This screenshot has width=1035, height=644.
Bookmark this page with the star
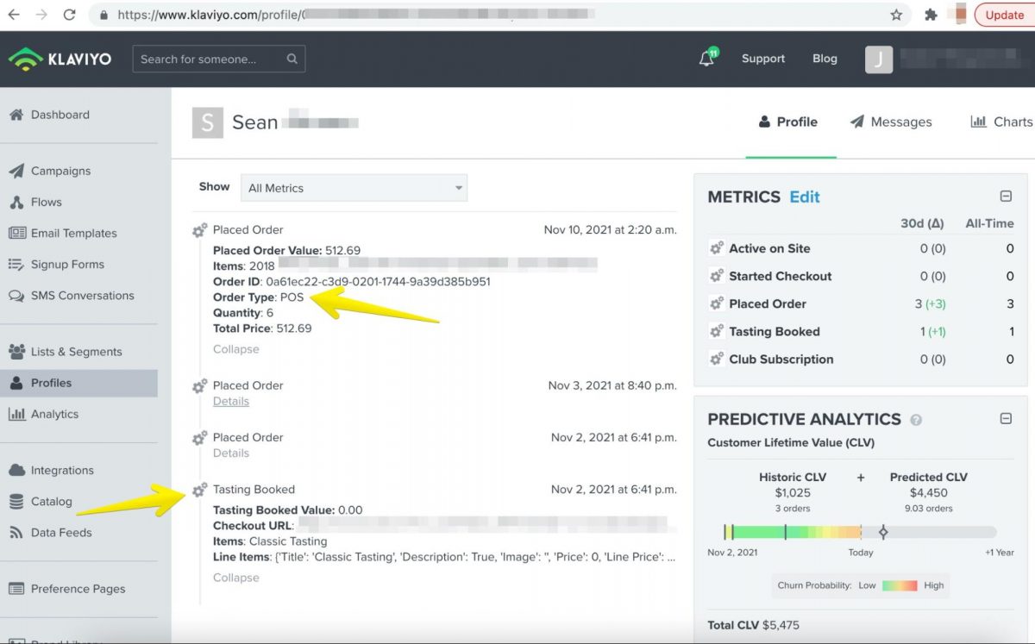(896, 15)
